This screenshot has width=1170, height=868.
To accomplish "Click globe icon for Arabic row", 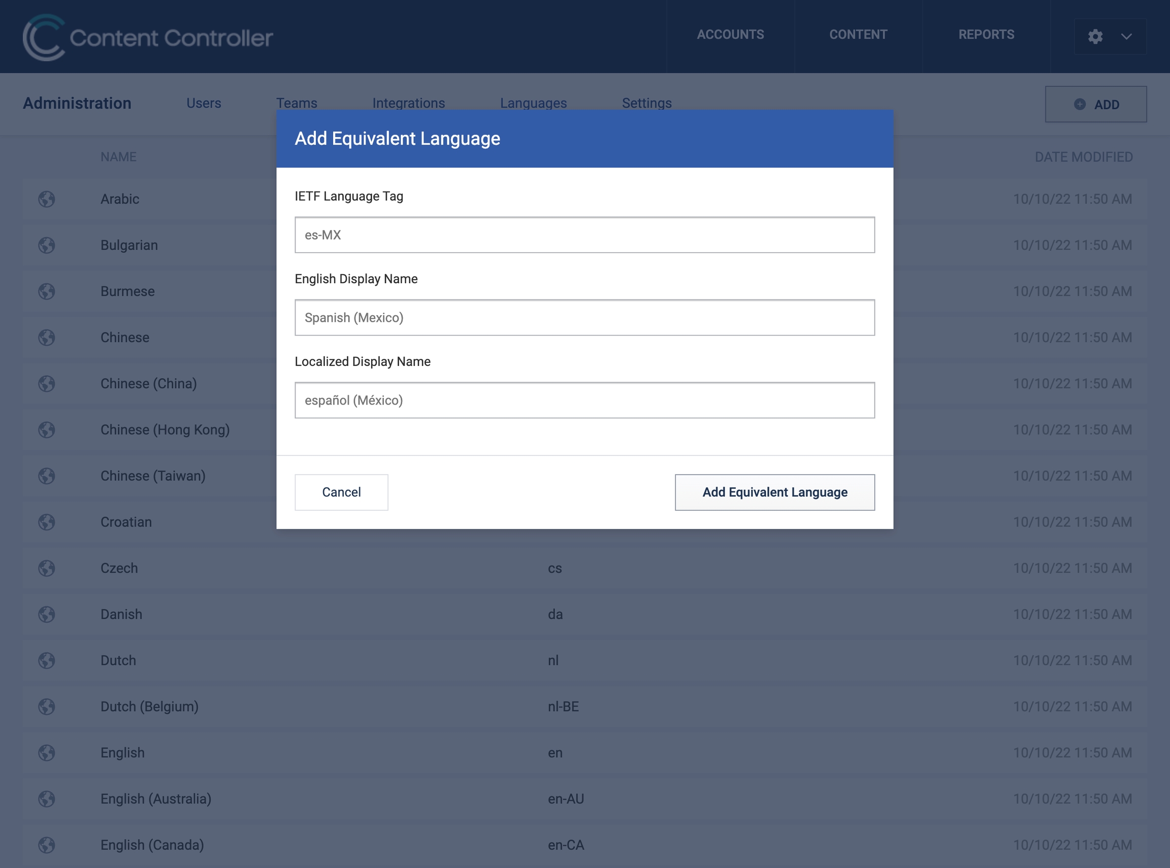I will click(47, 199).
